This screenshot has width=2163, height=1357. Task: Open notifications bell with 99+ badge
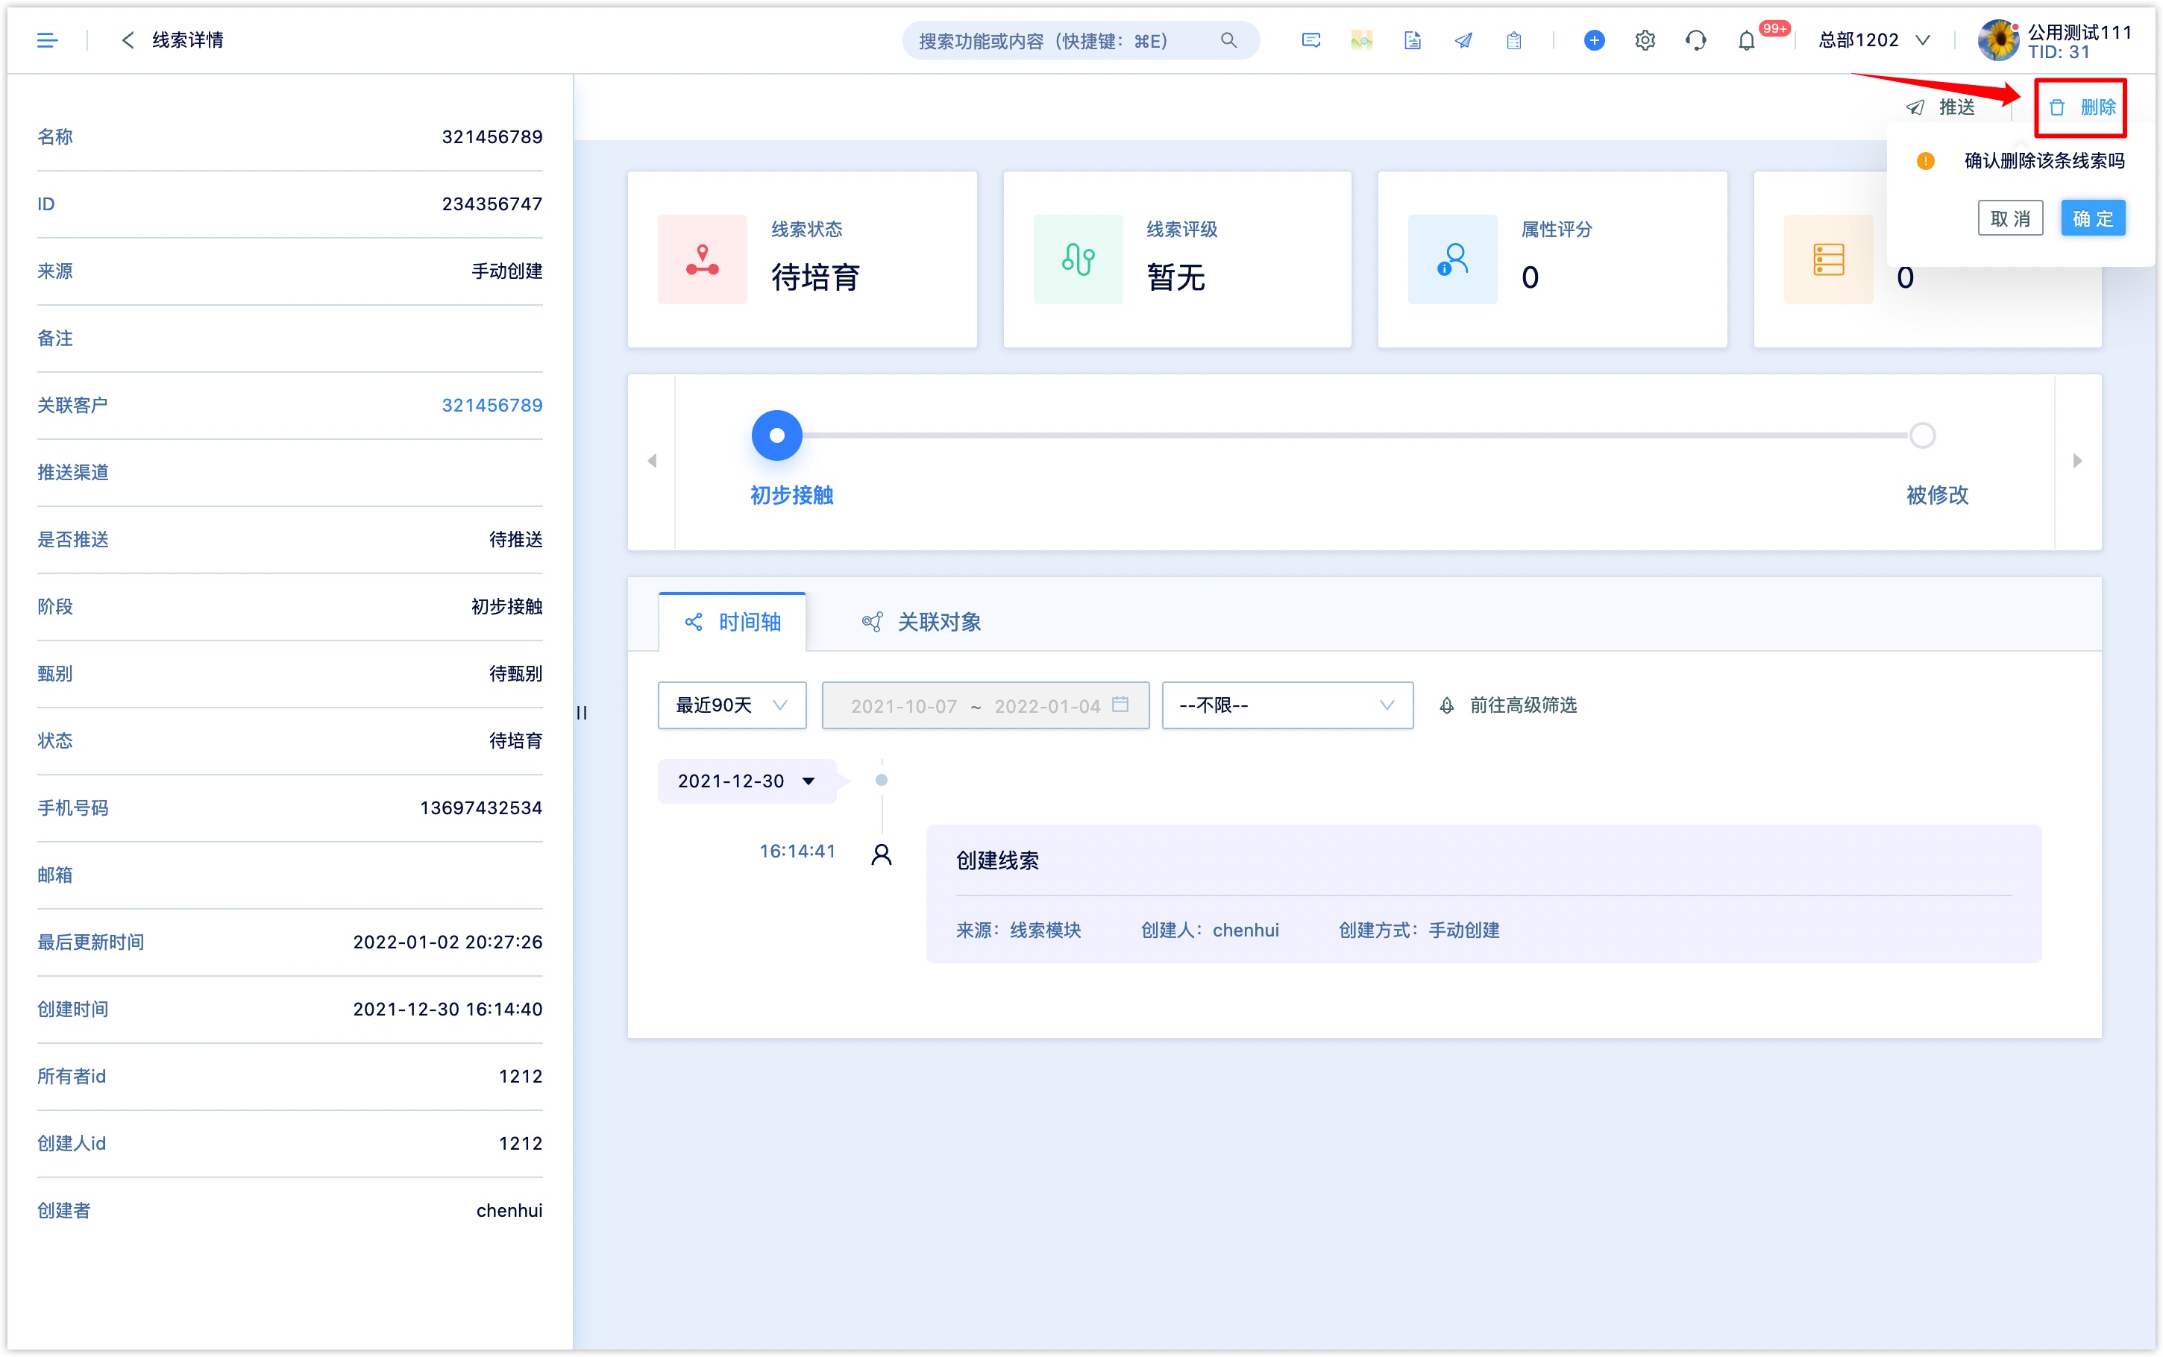1747,40
